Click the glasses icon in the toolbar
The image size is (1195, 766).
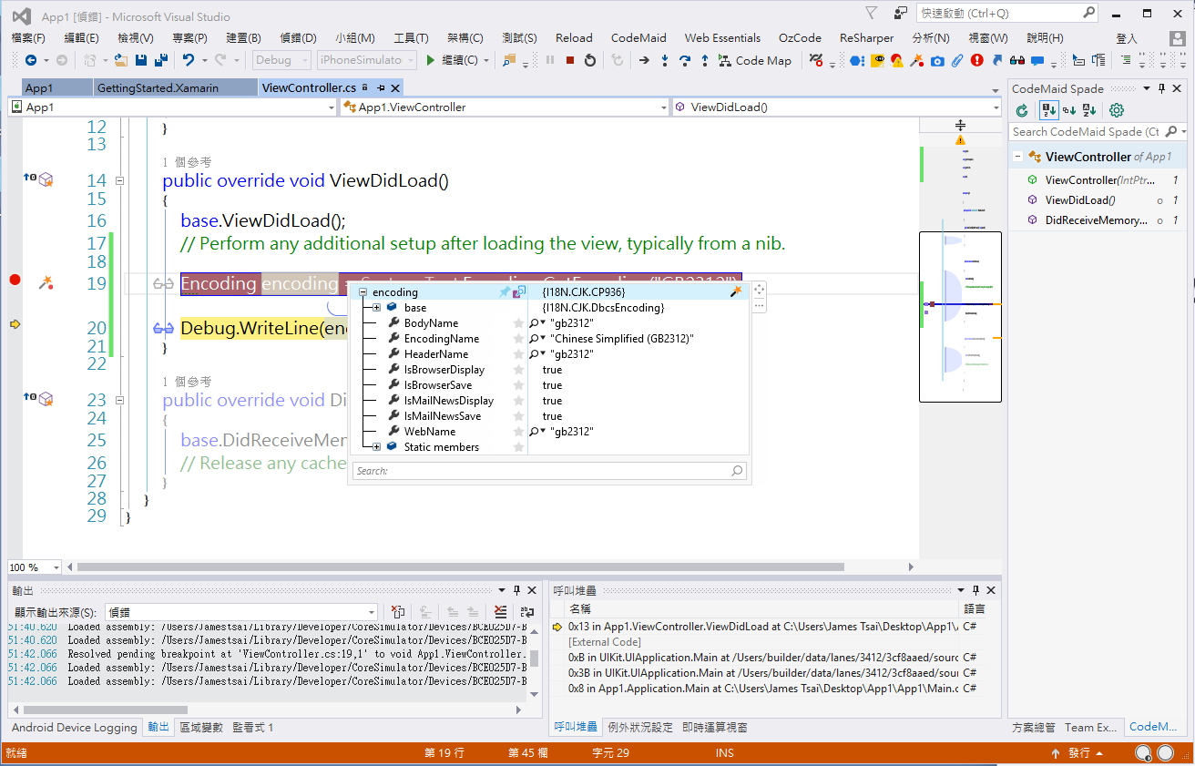coord(1016,60)
